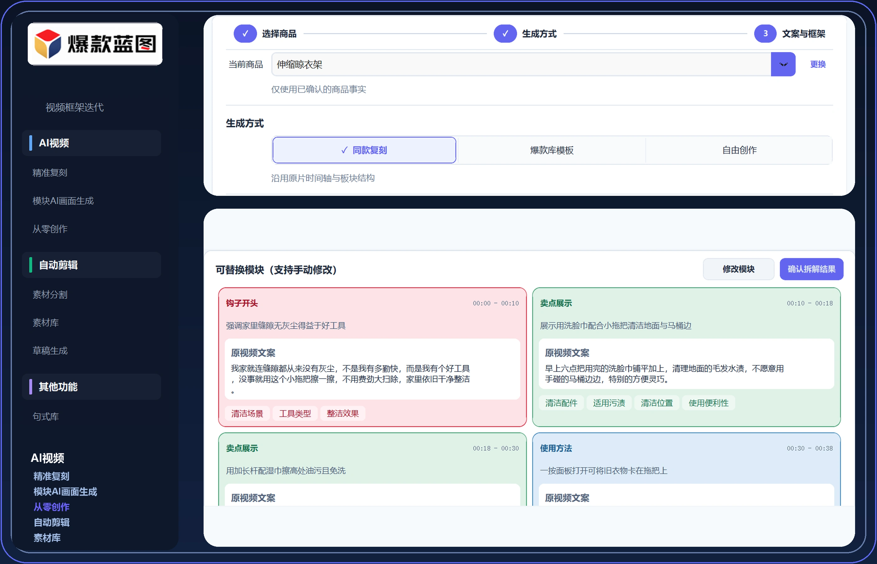Click the 00:18 - 00:30 timestamp
The height and width of the screenshot is (564, 877).
(x=496, y=448)
